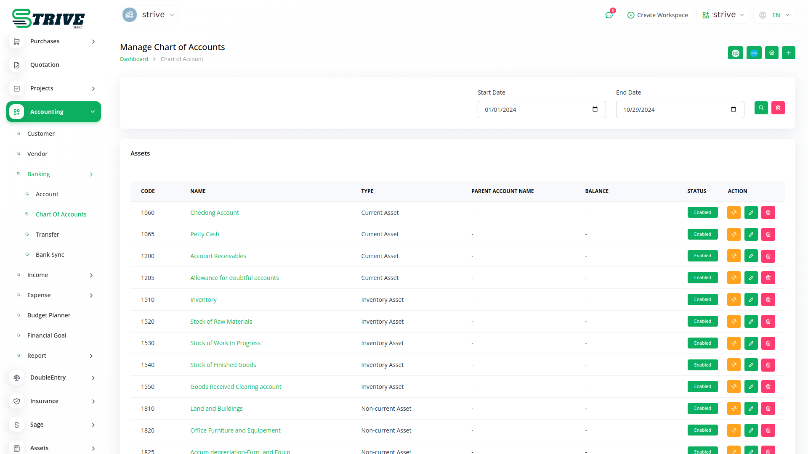Edit the Inventory account row

click(751, 300)
